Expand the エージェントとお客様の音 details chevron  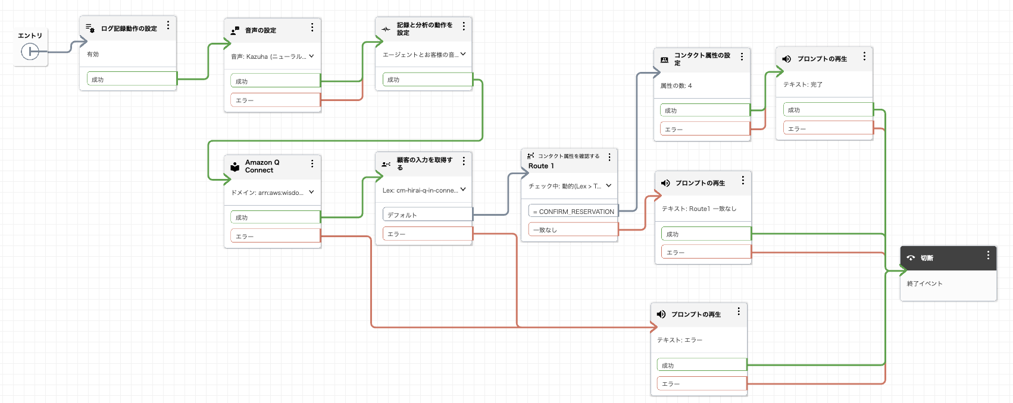click(x=463, y=54)
